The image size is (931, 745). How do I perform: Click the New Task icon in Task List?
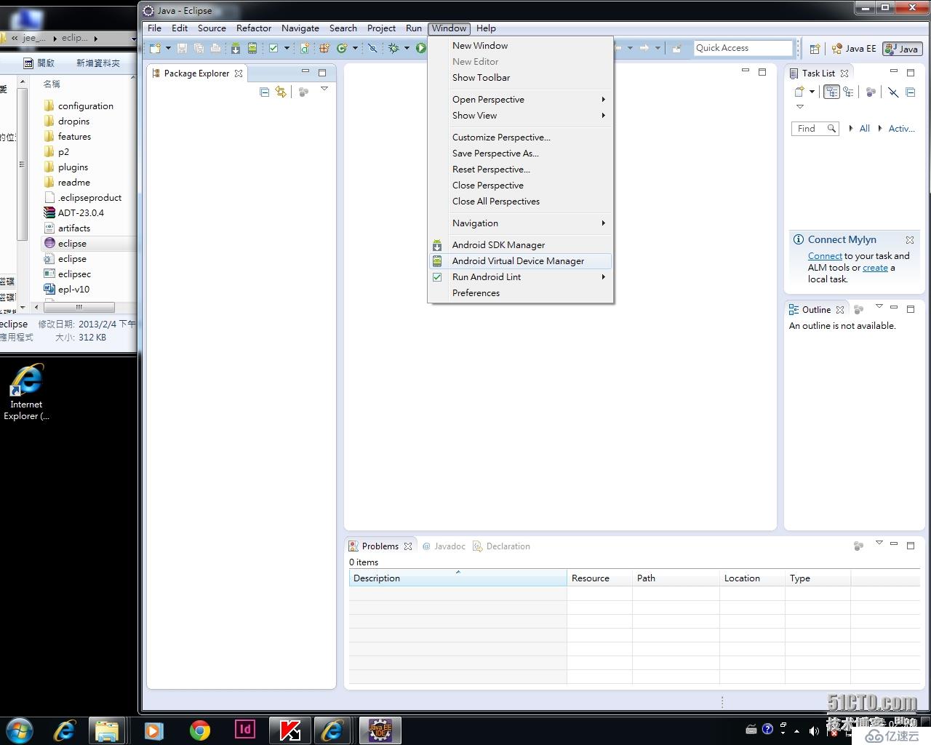tap(799, 92)
